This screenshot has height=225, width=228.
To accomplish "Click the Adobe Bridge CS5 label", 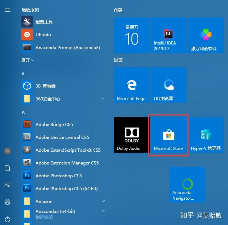I will pyautogui.click(x=54, y=124).
